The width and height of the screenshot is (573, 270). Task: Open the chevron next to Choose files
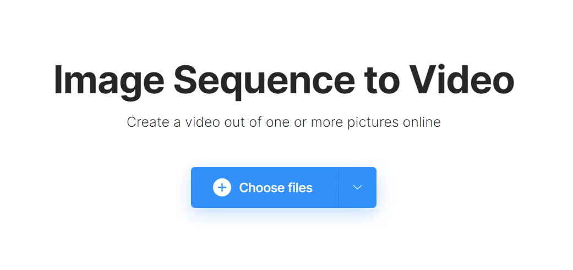pyautogui.click(x=357, y=187)
